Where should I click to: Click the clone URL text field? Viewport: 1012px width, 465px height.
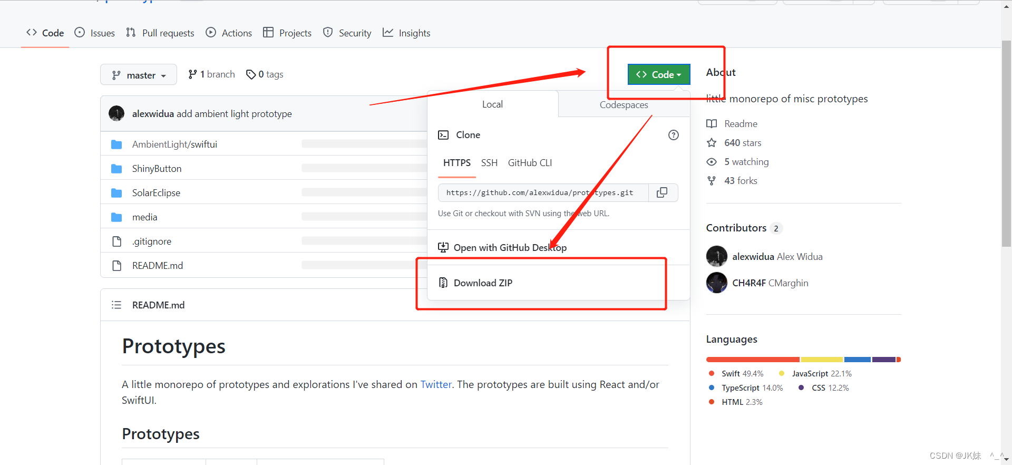click(x=543, y=192)
